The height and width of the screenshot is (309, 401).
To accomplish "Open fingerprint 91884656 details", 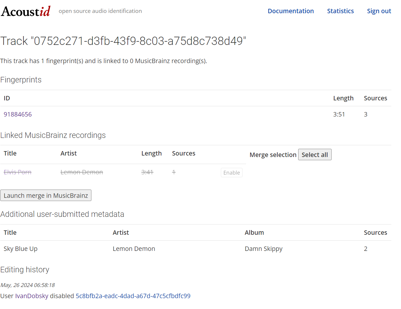I will coord(18,114).
